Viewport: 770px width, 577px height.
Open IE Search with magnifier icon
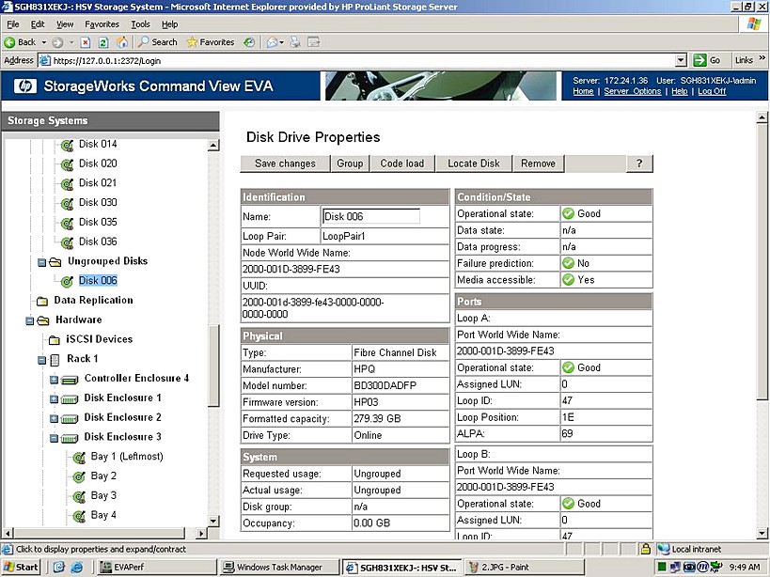point(157,42)
